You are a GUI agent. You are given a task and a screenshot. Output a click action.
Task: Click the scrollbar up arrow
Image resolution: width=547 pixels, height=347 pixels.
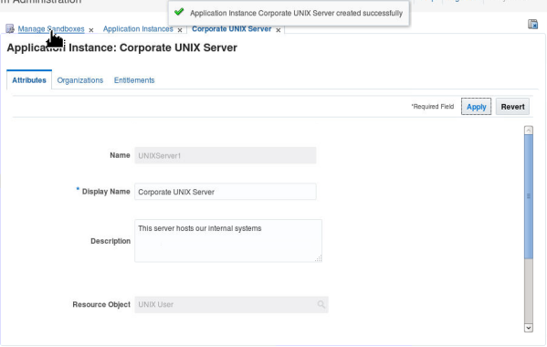point(529,131)
